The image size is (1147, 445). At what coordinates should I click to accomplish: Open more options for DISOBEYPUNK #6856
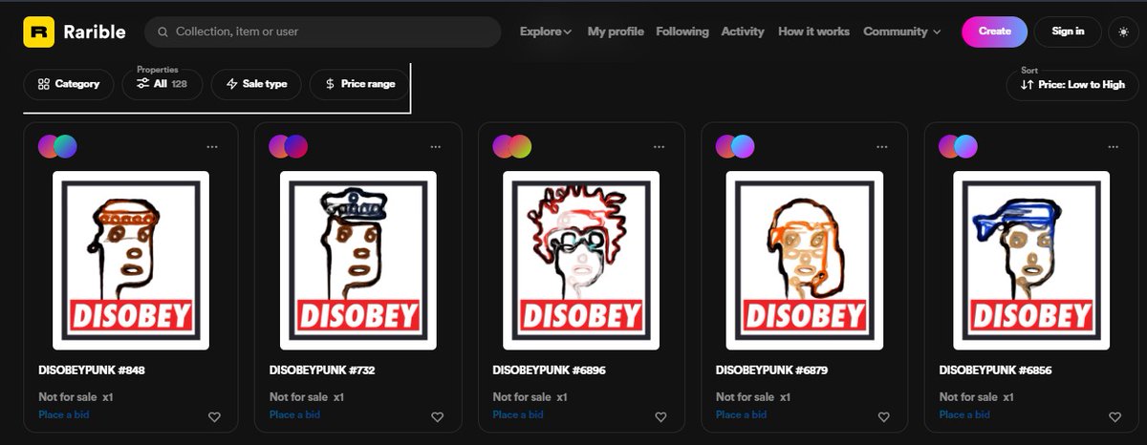[x=1114, y=146]
